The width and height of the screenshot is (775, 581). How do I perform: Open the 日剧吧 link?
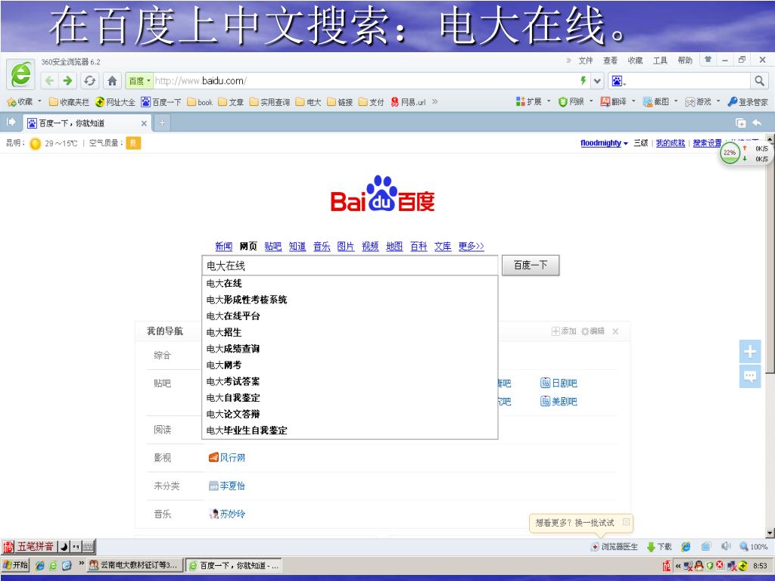(559, 383)
